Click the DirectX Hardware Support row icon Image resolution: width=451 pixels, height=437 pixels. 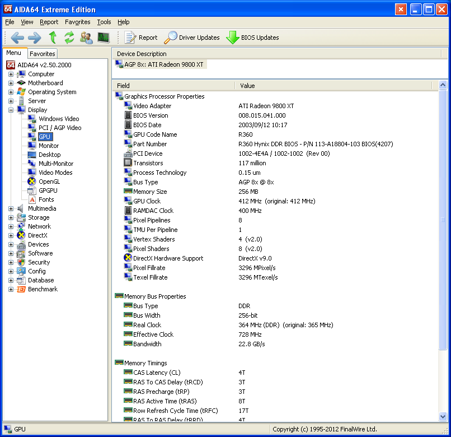(128, 258)
